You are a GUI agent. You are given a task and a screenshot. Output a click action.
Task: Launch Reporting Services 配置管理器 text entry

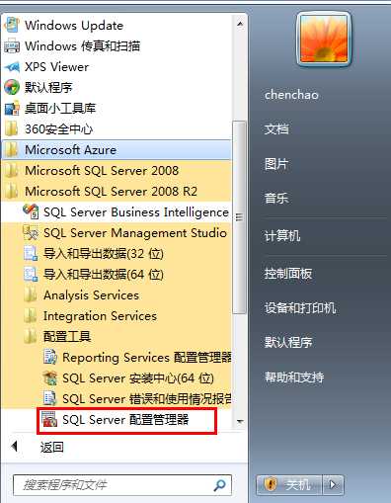click(147, 358)
